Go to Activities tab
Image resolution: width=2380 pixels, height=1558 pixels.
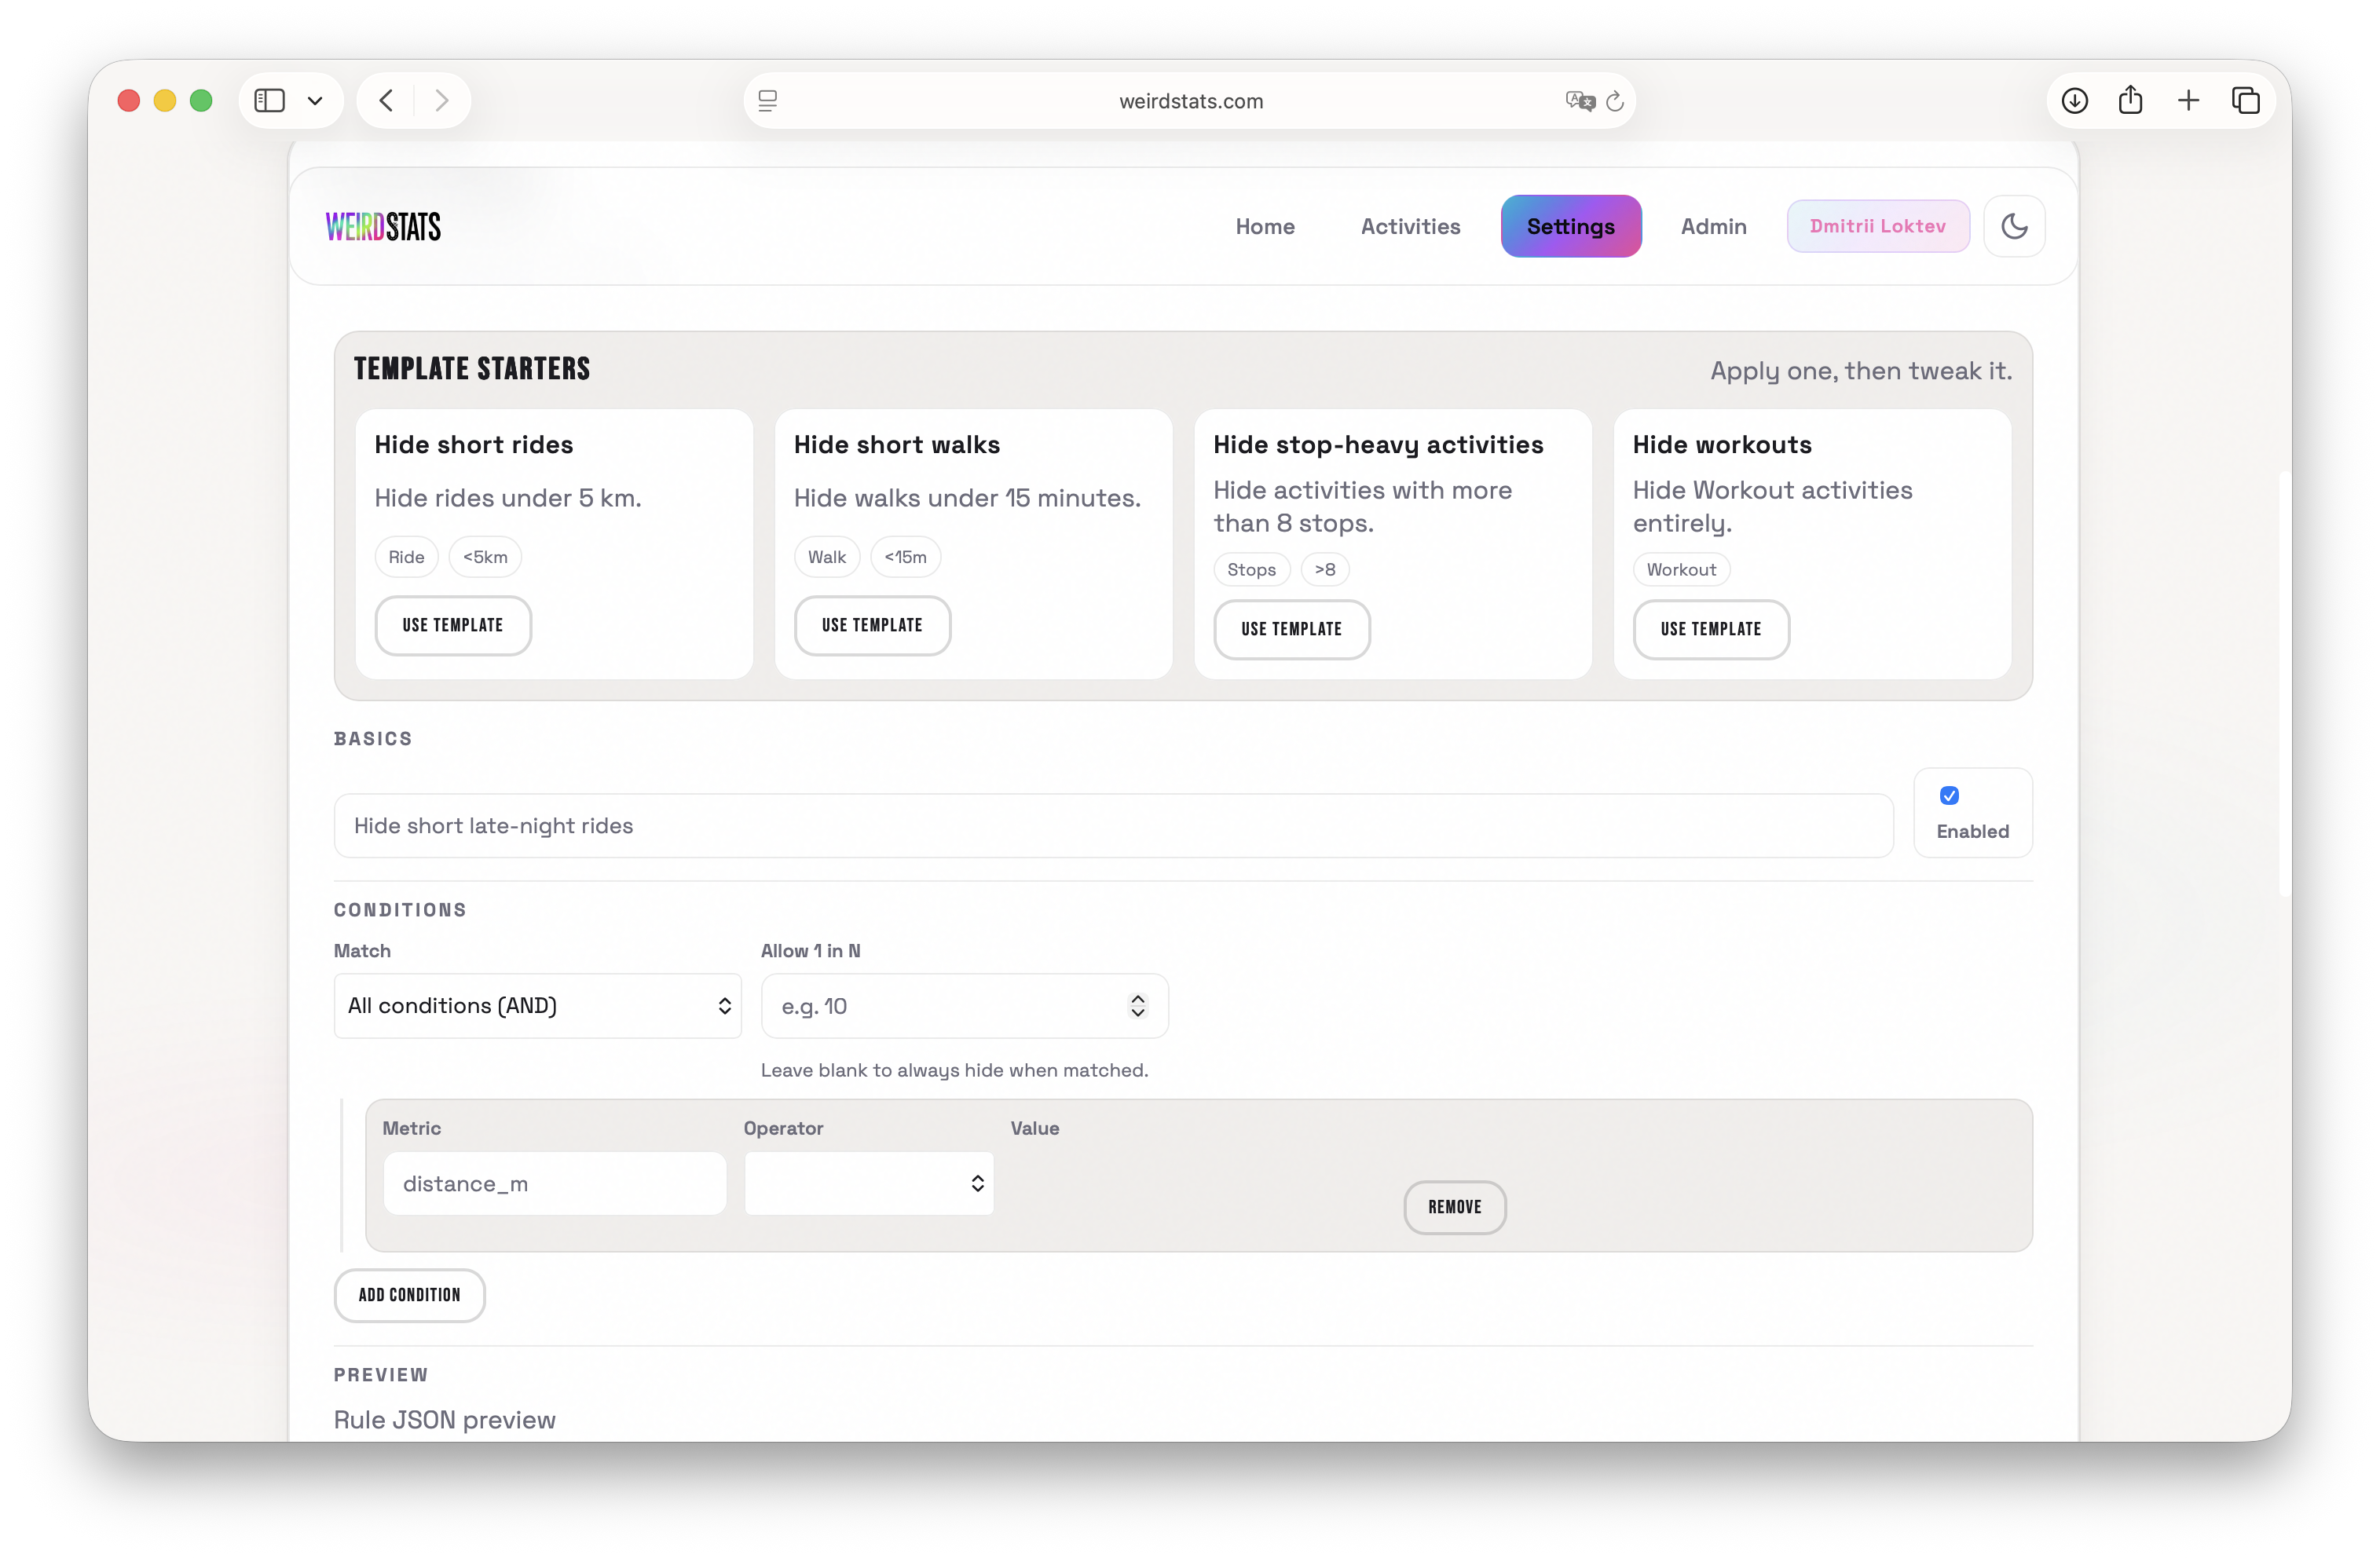click(1410, 226)
